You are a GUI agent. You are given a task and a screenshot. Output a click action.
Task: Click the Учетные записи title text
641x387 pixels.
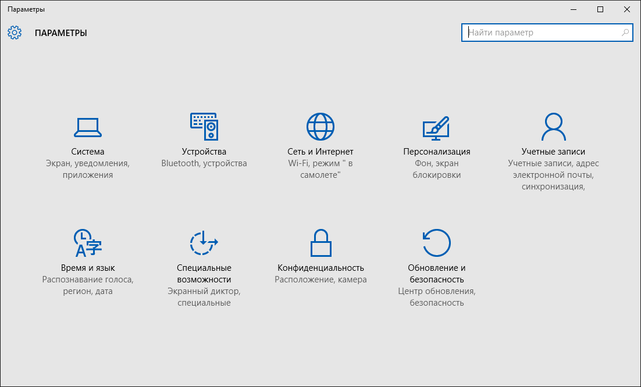click(x=553, y=152)
